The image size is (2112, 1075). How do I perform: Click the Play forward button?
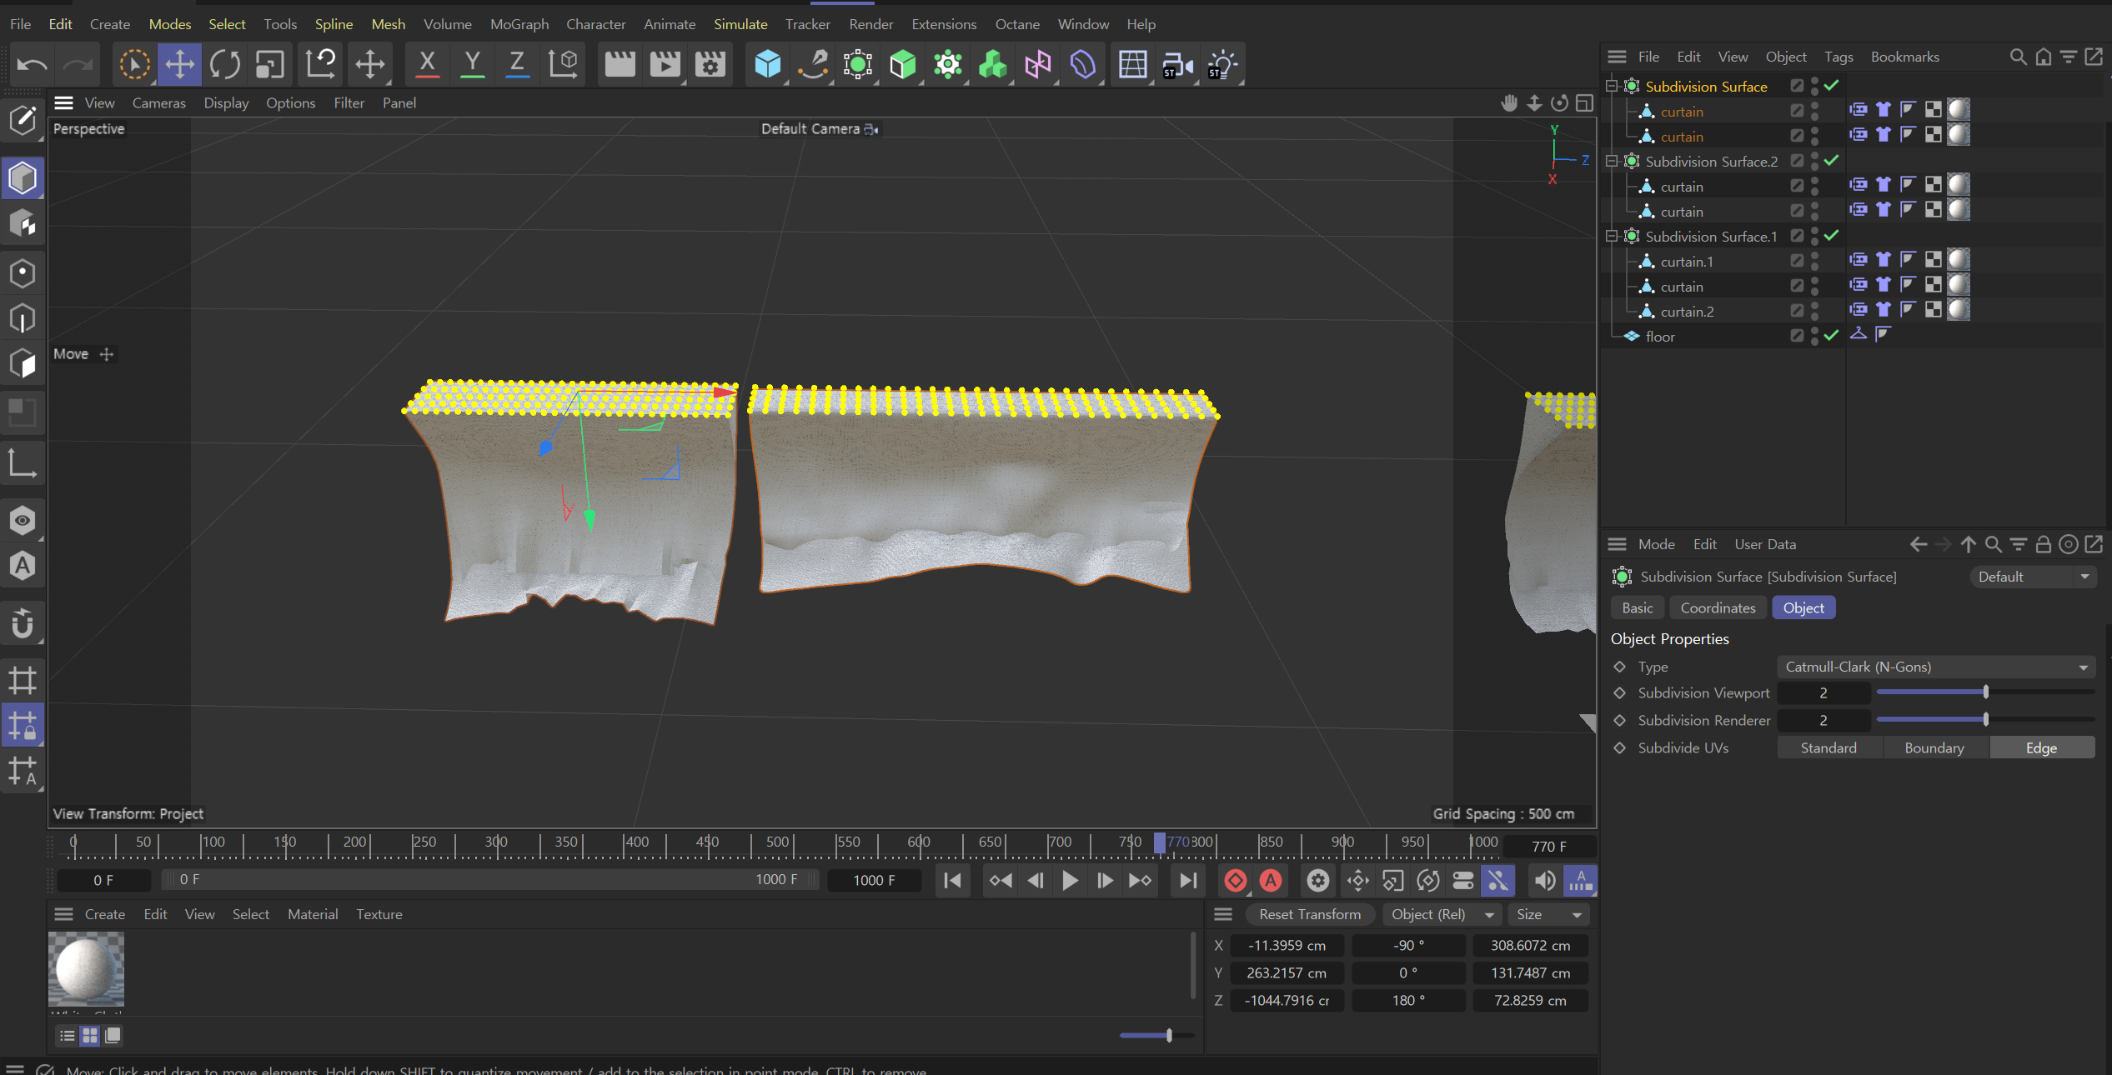[x=1070, y=880]
